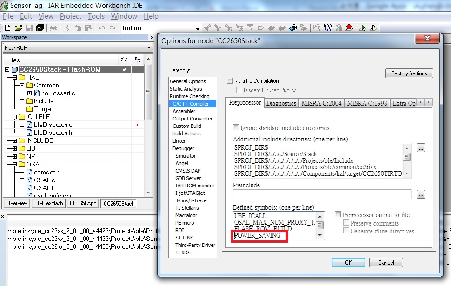Click the Make build toolbar icon
This screenshot has height=286, width=451.
point(328,28)
